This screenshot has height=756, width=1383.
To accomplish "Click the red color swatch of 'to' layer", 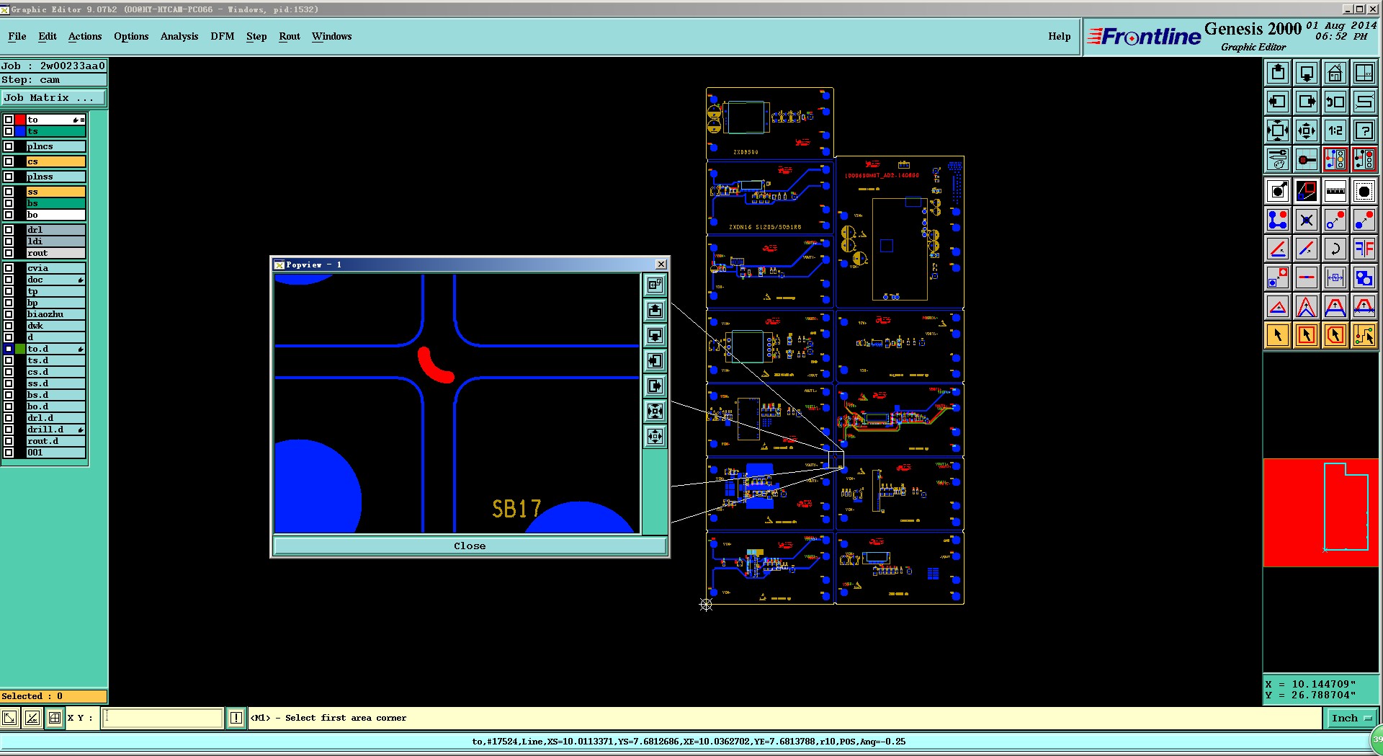I will point(20,120).
